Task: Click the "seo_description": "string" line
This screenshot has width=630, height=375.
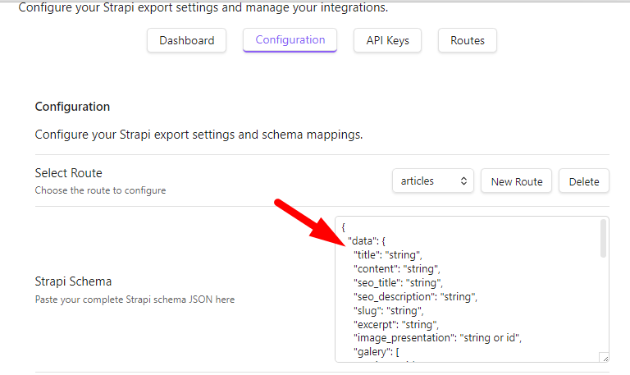Action: (415, 296)
